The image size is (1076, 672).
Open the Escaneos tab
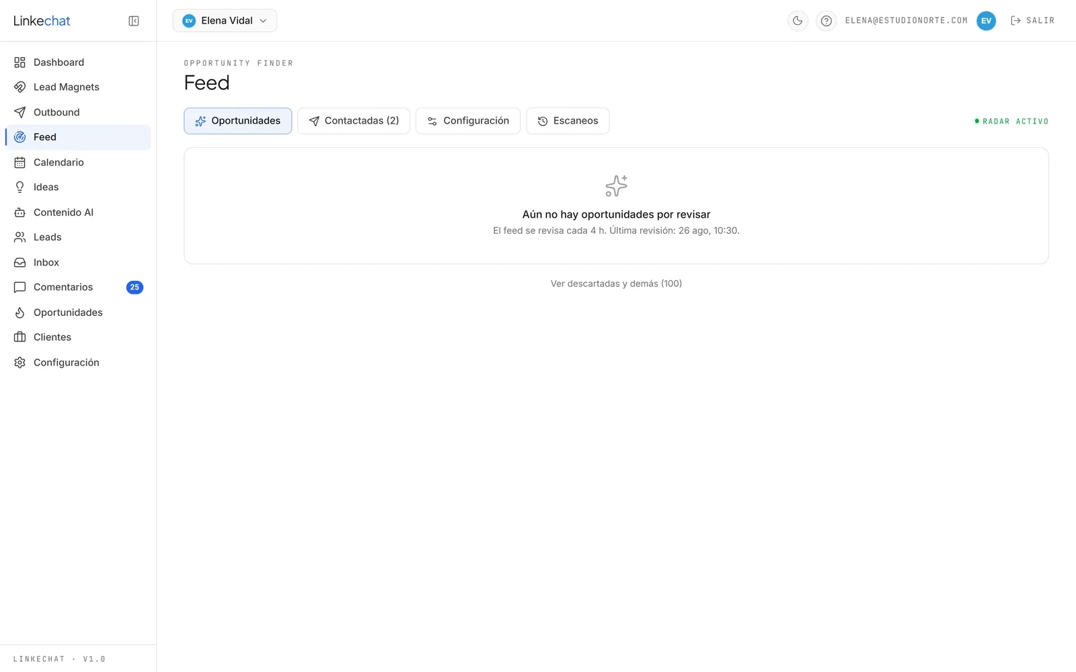pyautogui.click(x=568, y=121)
